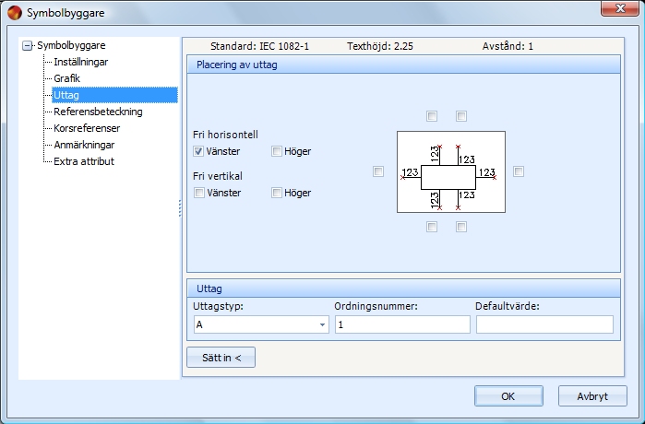
Task: Close the Symbolbyggare dialog window
Action: [x=620, y=8]
